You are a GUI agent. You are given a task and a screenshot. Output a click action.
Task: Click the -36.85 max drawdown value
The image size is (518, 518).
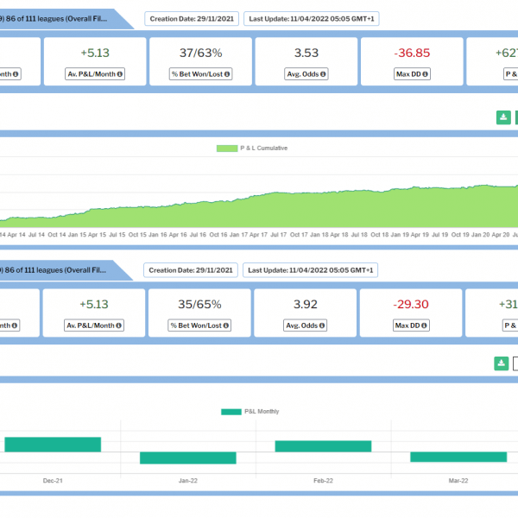click(x=412, y=53)
